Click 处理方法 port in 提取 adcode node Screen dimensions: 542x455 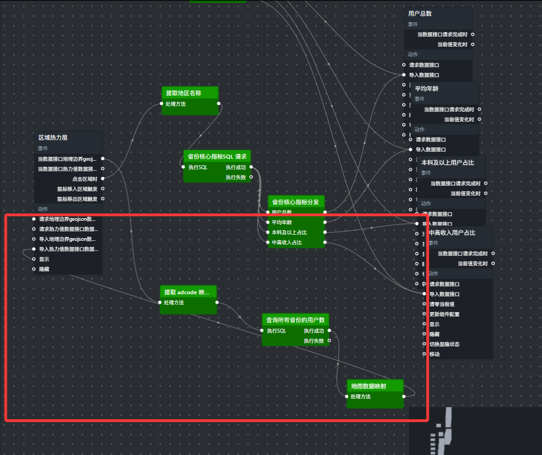174,303
